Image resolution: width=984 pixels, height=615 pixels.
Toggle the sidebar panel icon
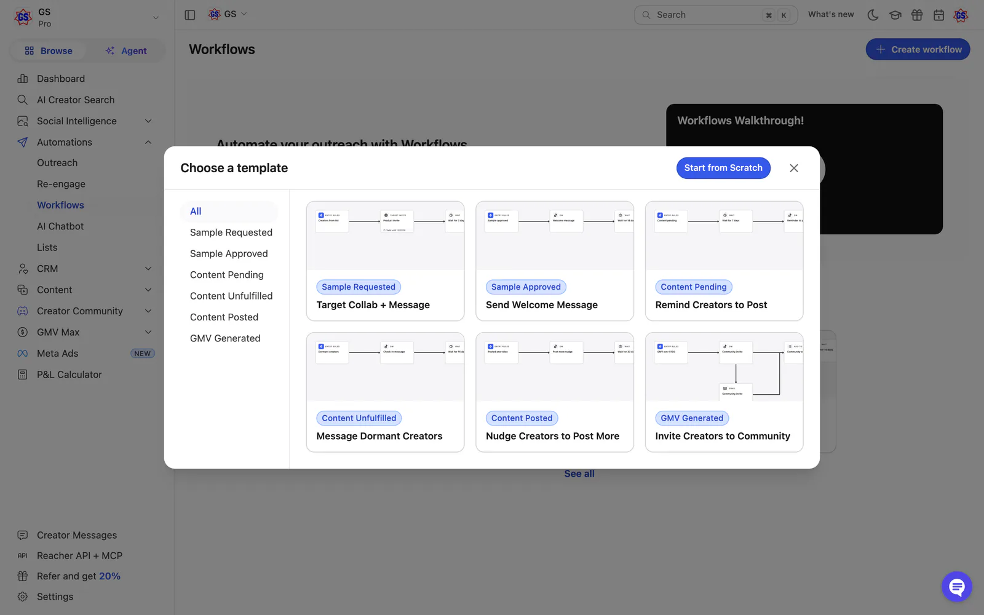coord(190,15)
